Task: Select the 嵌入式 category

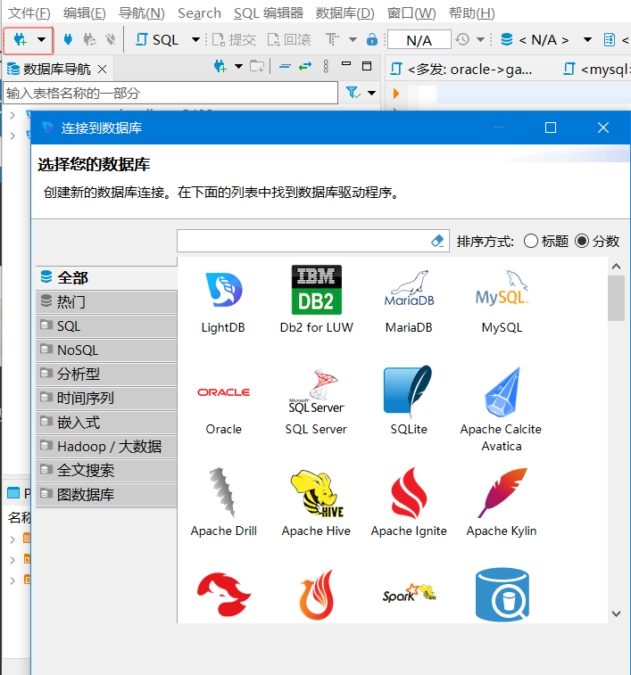Action: [x=106, y=423]
